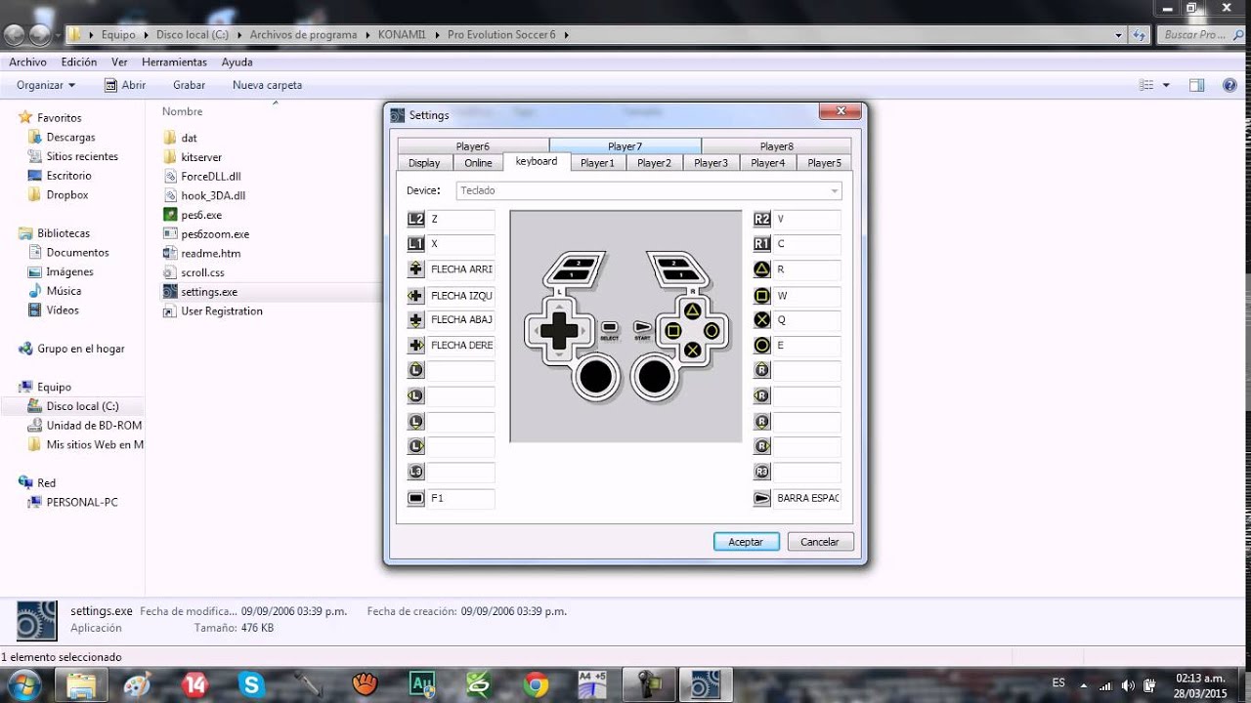This screenshot has width=1251, height=703.
Task: Click Nueva carpeta in the Explorer toolbar
Action: pos(267,85)
